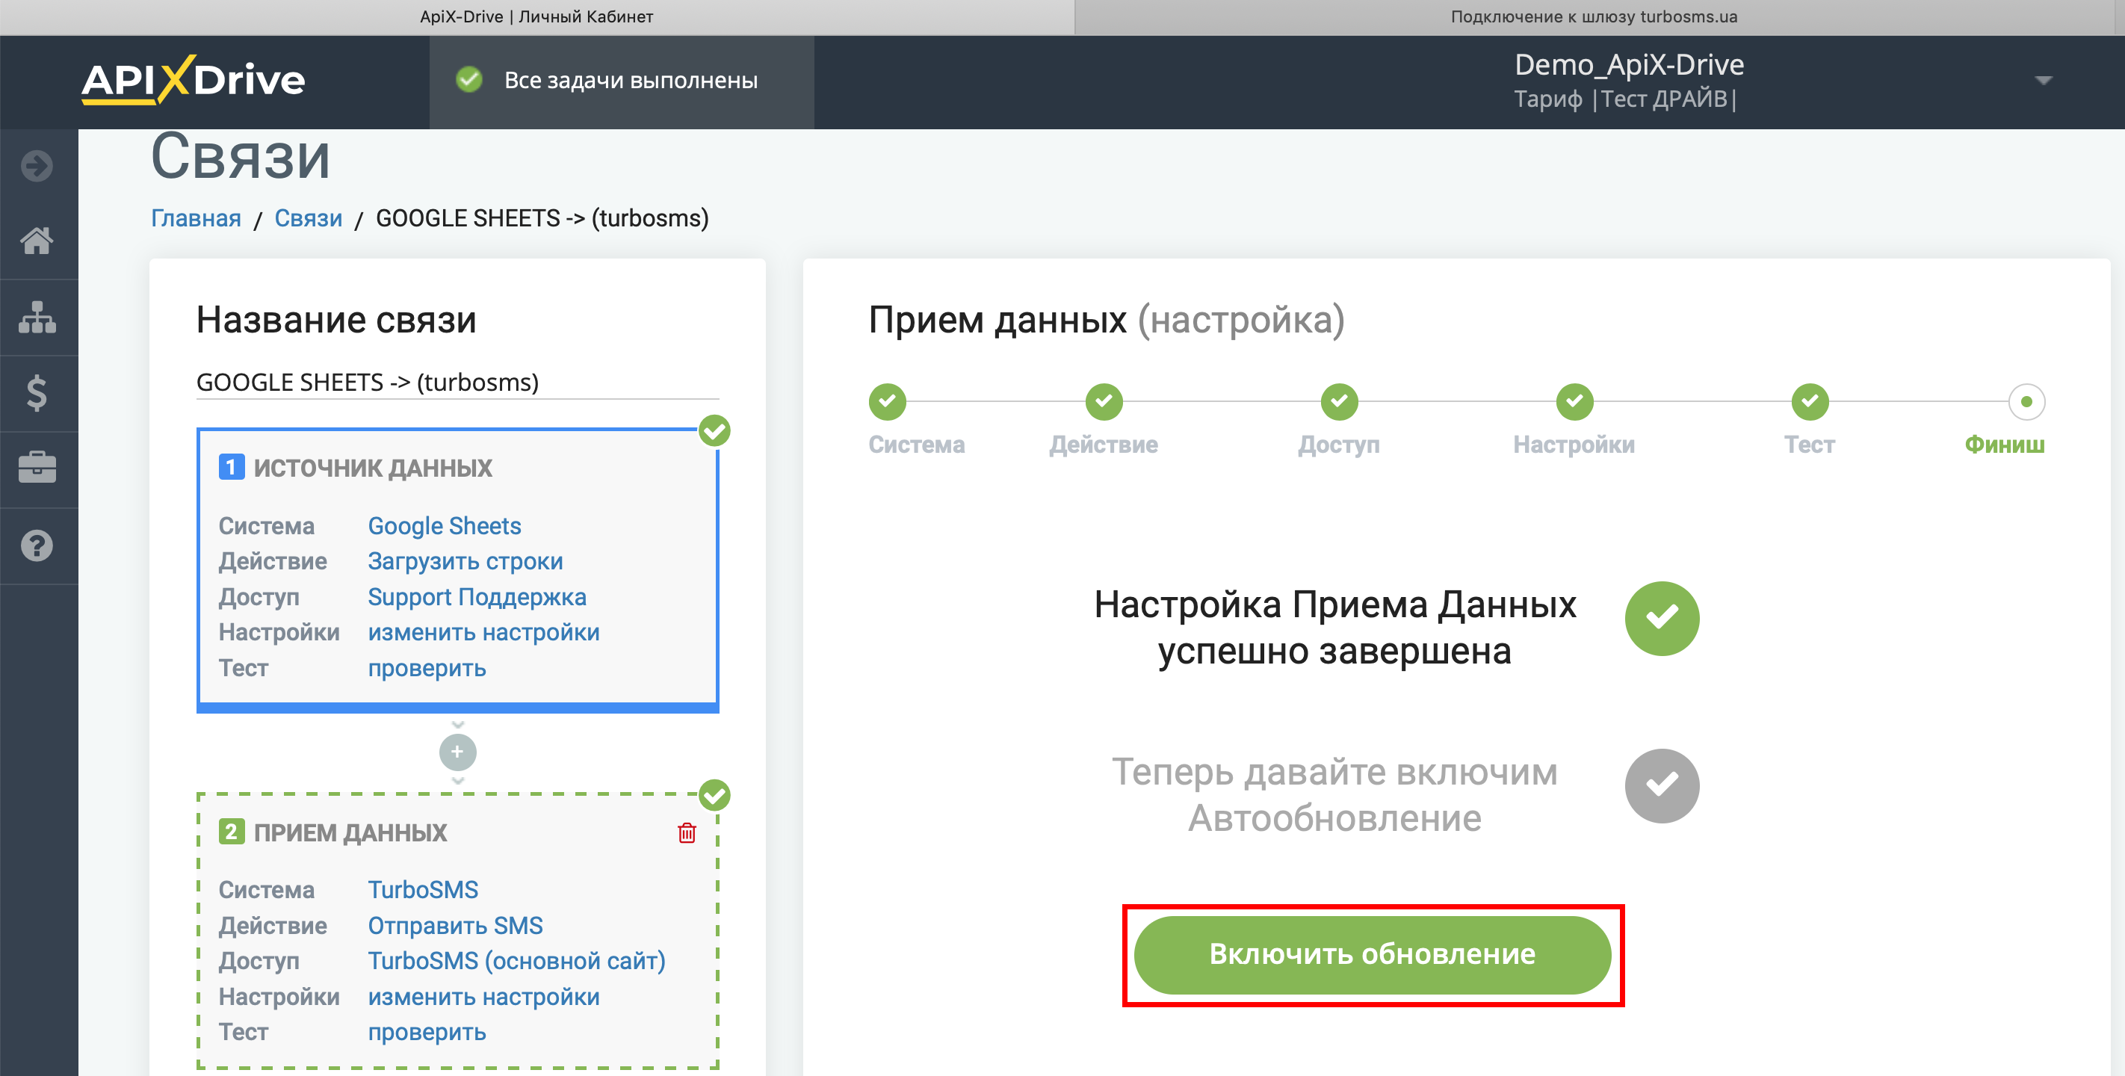The width and height of the screenshot is (2125, 1076).
Task: Open 'Загрузить строки' action link
Action: [x=465, y=561]
